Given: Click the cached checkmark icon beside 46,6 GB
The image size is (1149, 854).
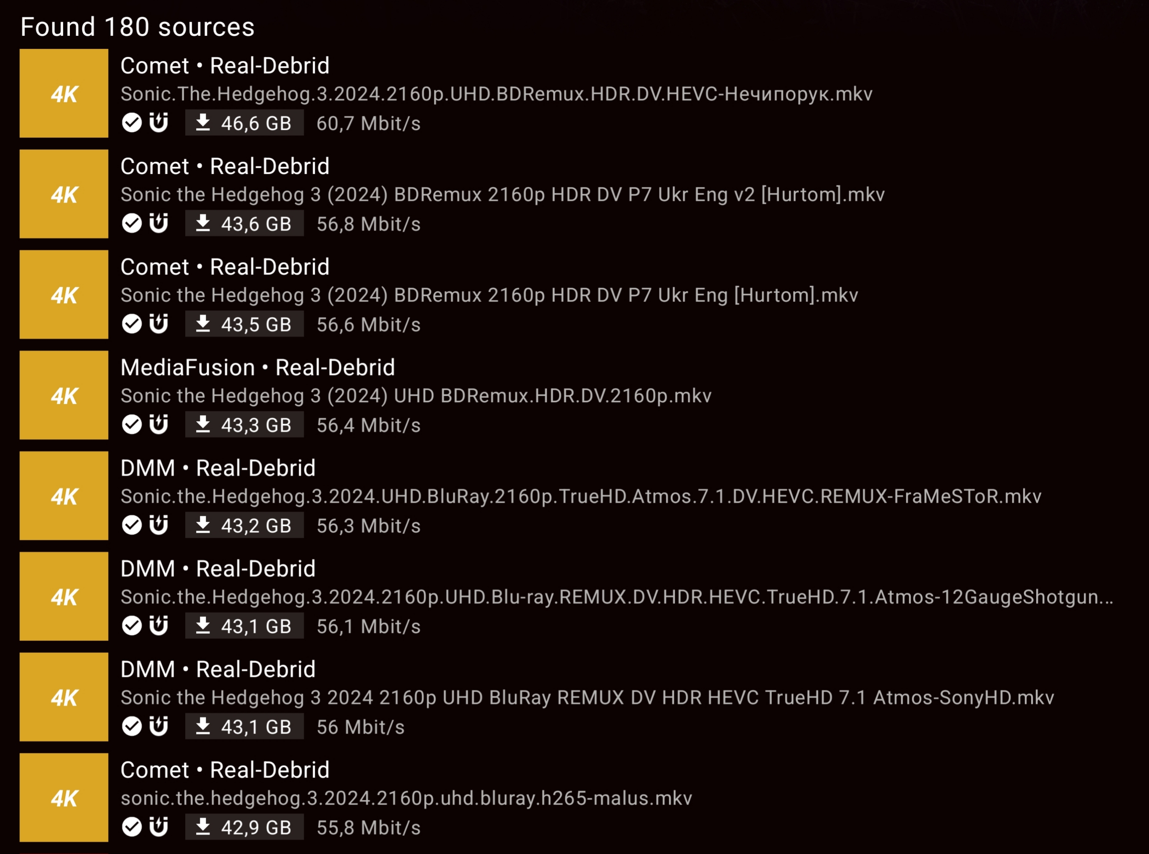Looking at the screenshot, I should click(x=132, y=123).
